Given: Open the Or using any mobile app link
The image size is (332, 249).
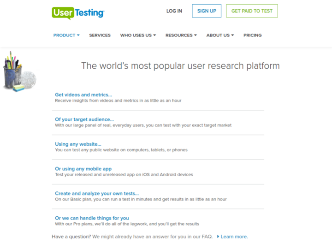Looking at the screenshot, I should click(83, 169).
